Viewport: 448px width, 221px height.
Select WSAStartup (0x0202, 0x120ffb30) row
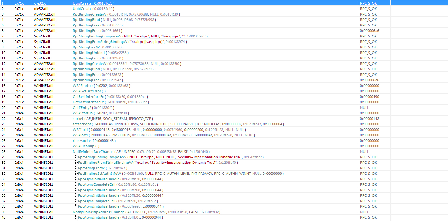pos(224,113)
